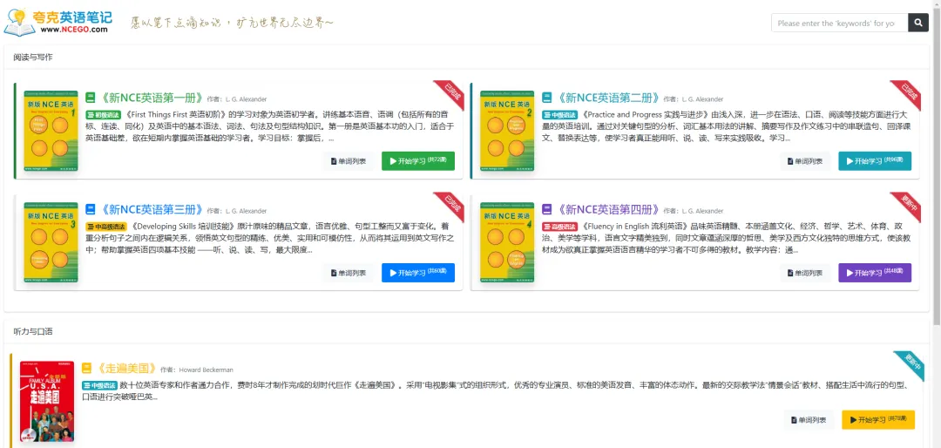
Task: Open 单词列表 for 新NCE英语第一册
Action: tap(348, 161)
